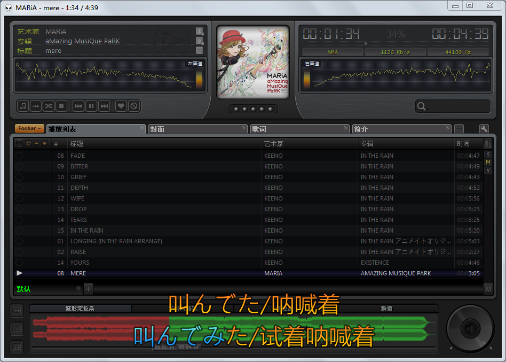The image size is (506, 362).
Task: Sort by the 时间 column header
Action: coord(469,143)
